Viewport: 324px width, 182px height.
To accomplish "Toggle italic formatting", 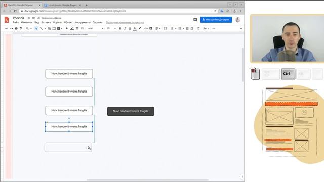I will [x=125, y=29].
